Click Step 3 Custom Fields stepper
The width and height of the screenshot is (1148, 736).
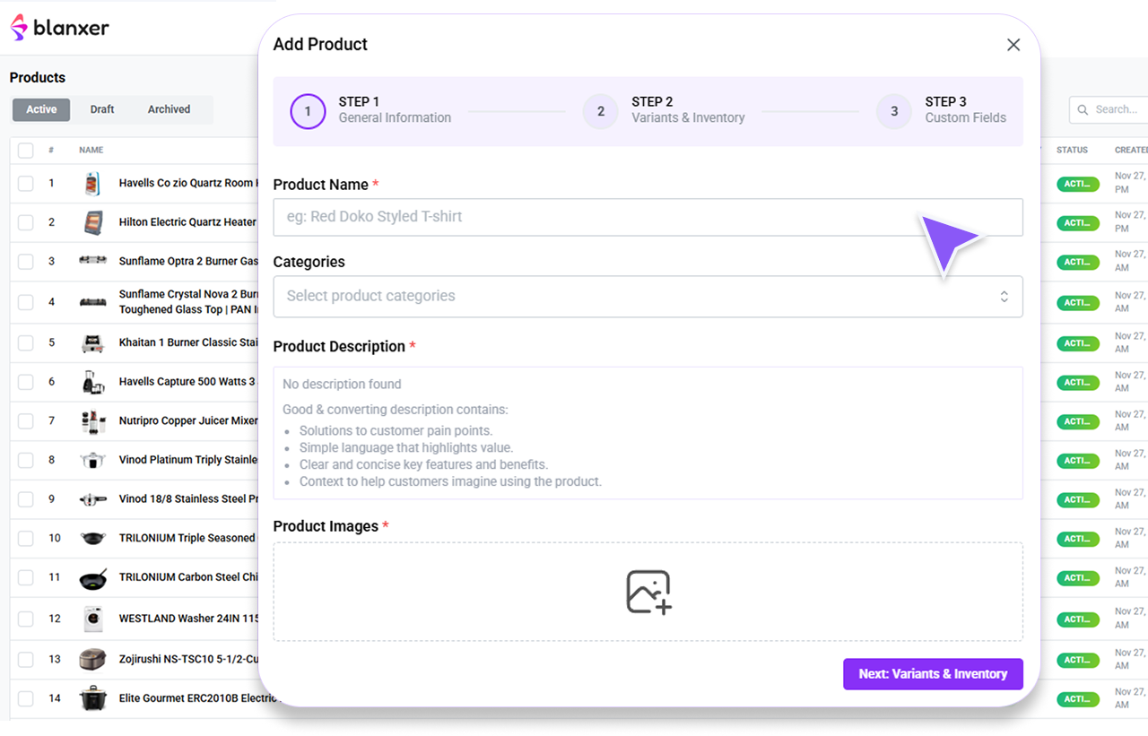tap(892, 111)
